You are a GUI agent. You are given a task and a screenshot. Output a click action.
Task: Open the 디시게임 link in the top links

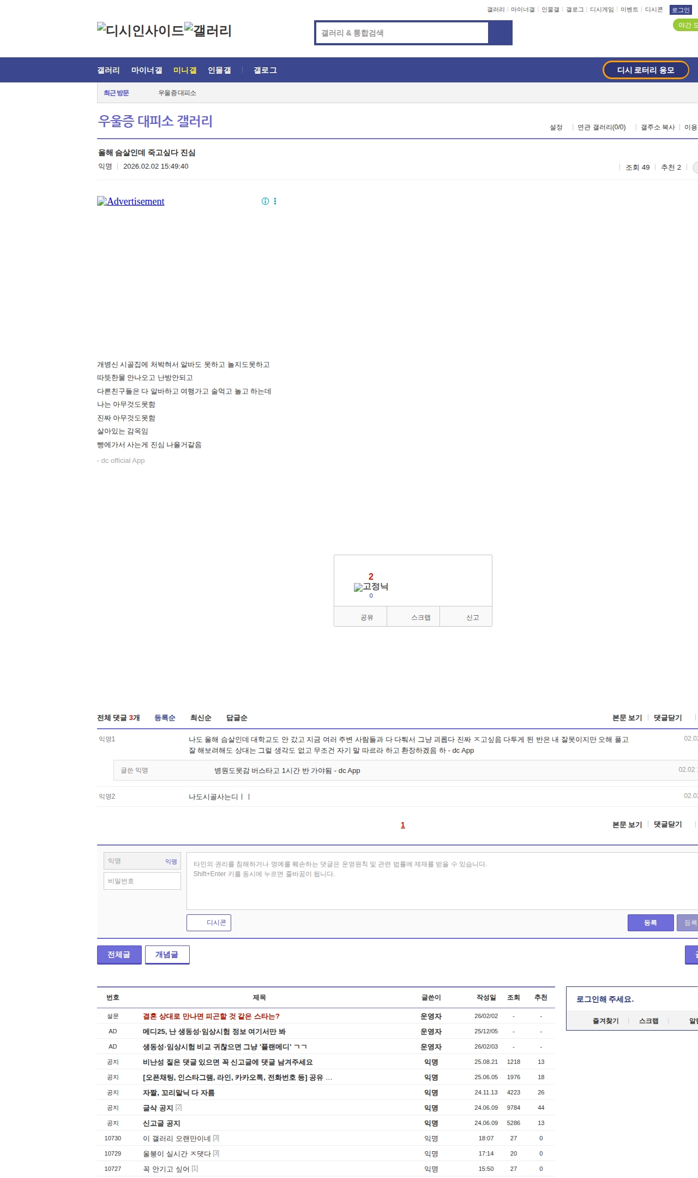(601, 10)
